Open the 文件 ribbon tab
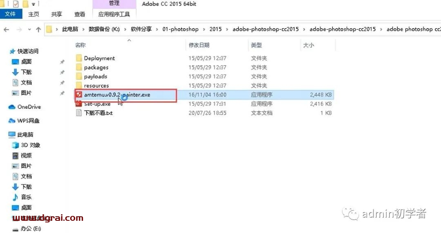Image resolution: width=441 pixels, height=233 pixels. pos(11,14)
